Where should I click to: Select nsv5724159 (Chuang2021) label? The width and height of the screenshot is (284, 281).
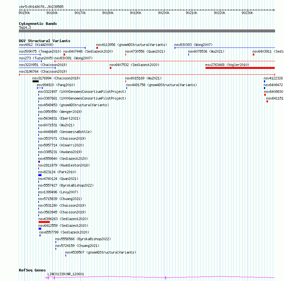(77, 246)
